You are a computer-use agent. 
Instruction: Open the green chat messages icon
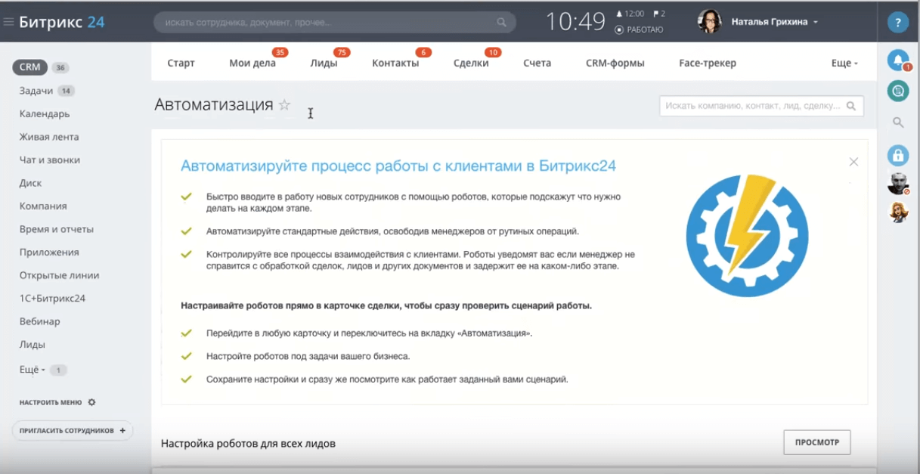click(897, 91)
